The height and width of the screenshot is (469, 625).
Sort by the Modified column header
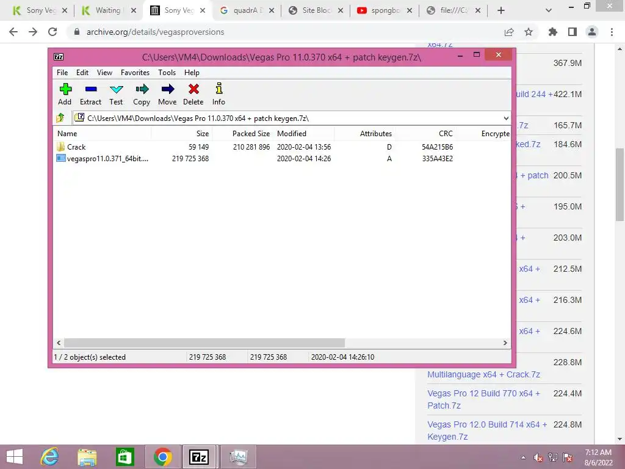coord(304,134)
